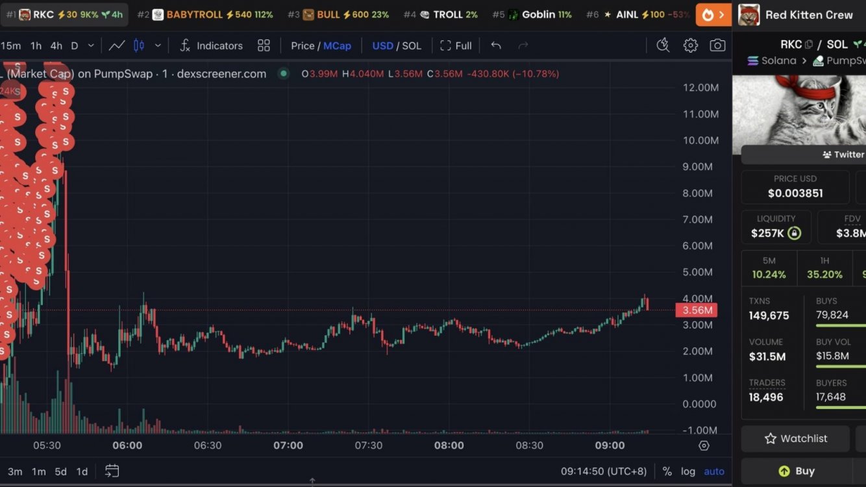Viewport: 866px width, 487px height.
Task: Open the go-to-date calendar icon
Action: (x=112, y=471)
